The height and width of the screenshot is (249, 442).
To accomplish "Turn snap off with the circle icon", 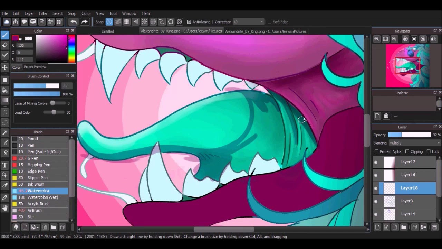I will 109,22.
